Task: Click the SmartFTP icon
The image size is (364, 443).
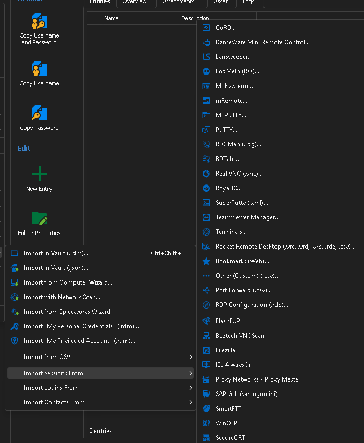Action: click(x=206, y=409)
